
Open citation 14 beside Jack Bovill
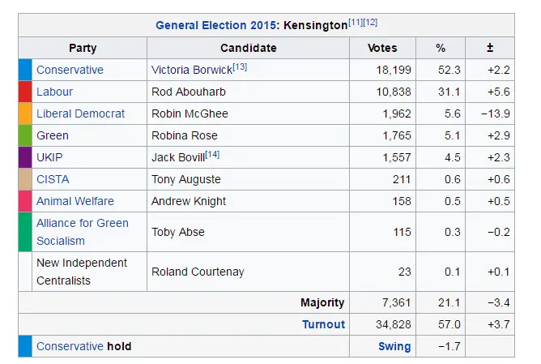pos(212,154)
